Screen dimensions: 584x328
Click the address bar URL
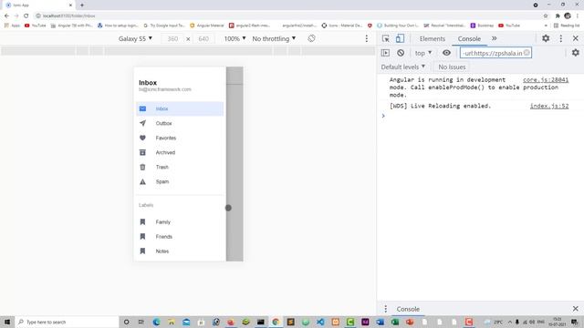(69, 15)
